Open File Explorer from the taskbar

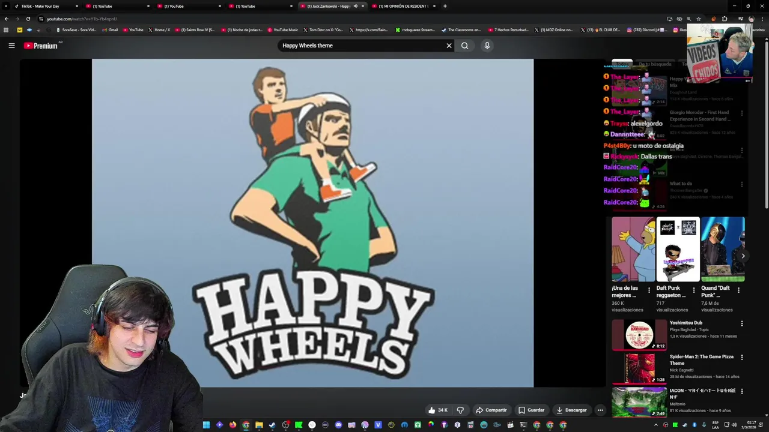pos(259,425)
